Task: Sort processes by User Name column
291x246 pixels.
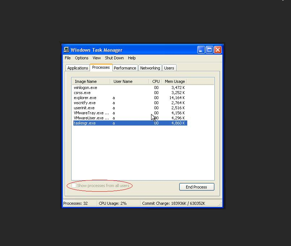Action: pyautogui.click(x=129, y=81)
